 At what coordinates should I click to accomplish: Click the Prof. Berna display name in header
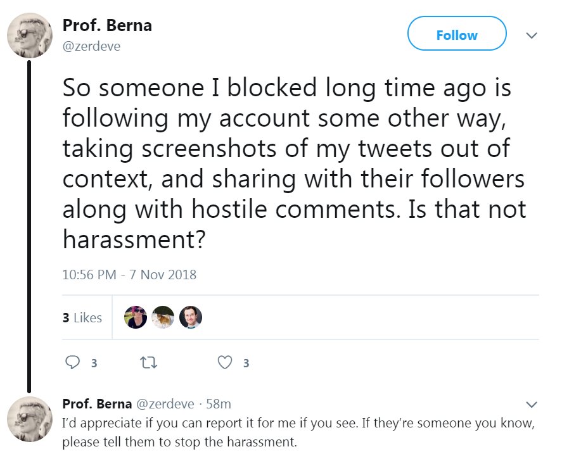pos(107,26)
